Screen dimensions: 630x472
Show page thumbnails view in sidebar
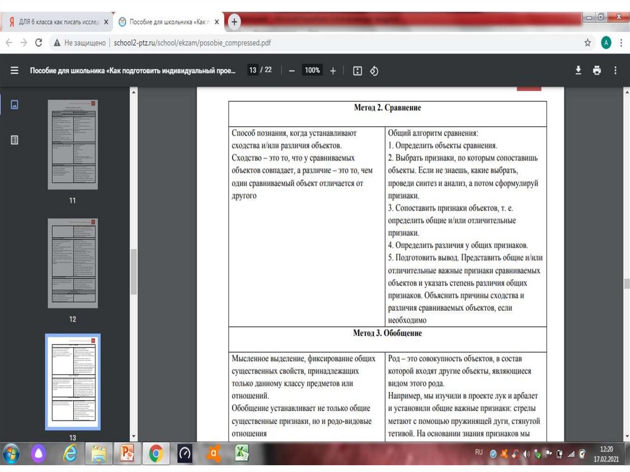14,105
